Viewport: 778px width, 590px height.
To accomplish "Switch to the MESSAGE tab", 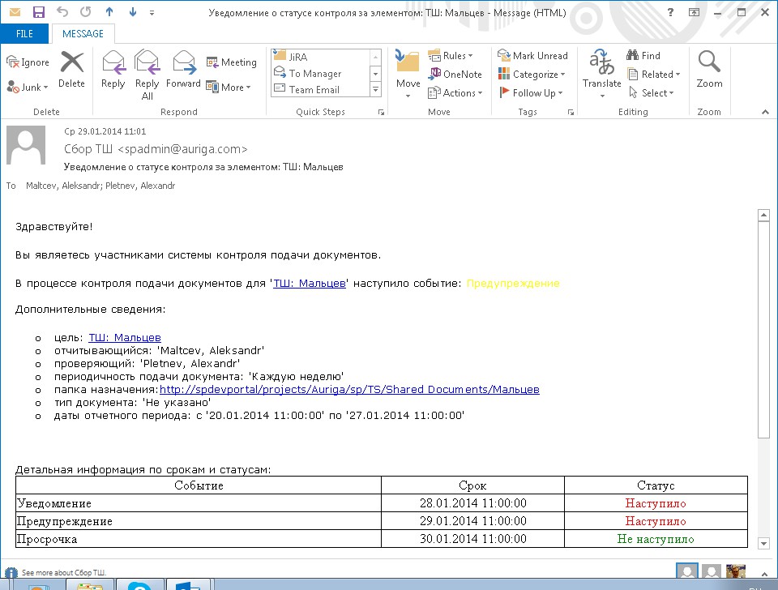I will pos(83,34).
